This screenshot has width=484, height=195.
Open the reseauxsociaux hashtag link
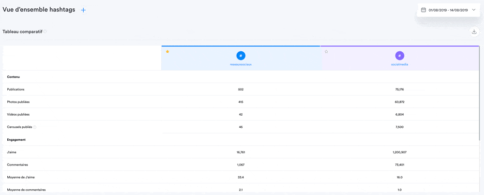tap(241, 64)
